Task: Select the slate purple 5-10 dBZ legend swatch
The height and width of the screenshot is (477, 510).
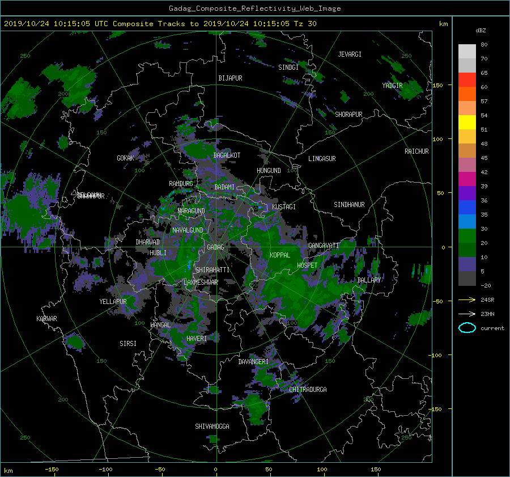Action: click(467, 264)
